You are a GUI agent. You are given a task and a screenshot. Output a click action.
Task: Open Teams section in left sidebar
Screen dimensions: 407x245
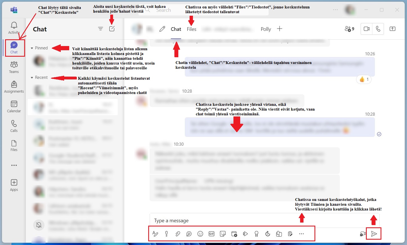(x=14, y=67)
